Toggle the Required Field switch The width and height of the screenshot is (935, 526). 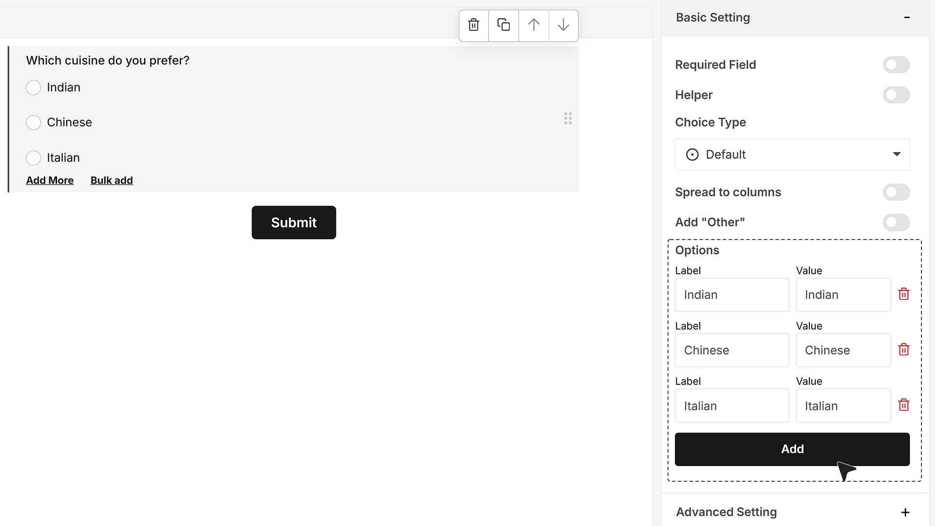point(896,65)
